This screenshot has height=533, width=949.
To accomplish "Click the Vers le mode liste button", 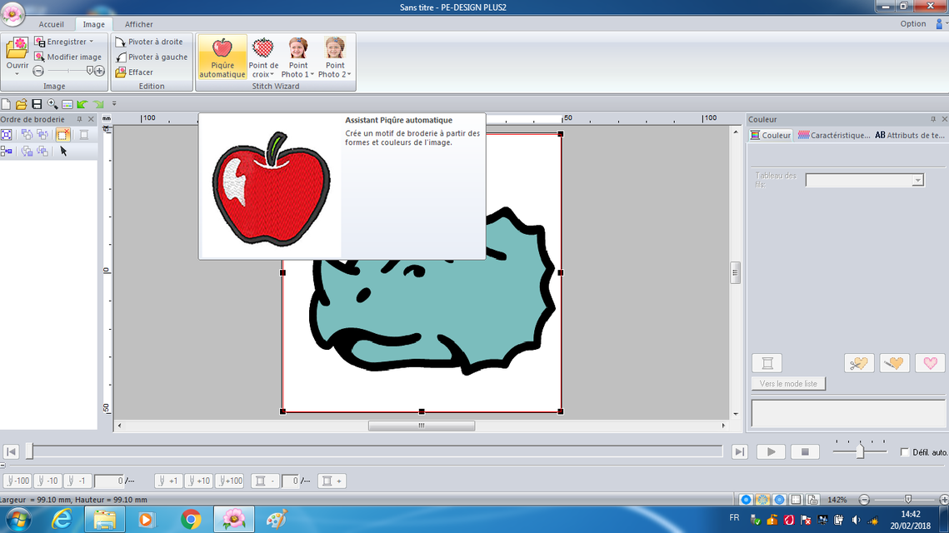I will (788, 384).
